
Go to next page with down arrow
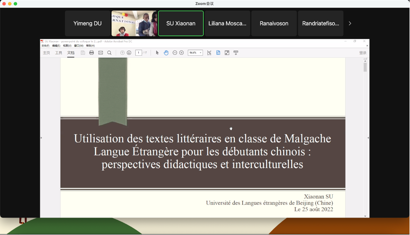pyautogui.click(x=129, y=53)
